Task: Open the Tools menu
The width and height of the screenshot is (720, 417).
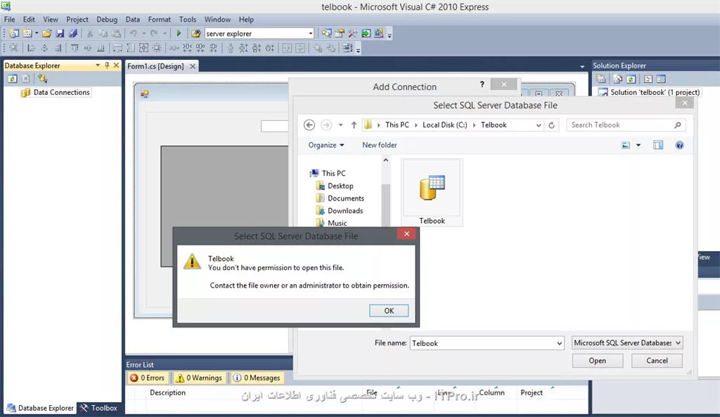Action: [187, 19]
